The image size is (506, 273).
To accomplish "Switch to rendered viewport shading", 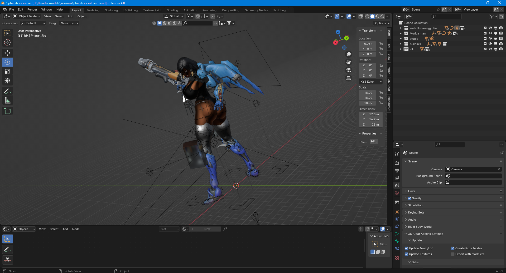I will 382,16.
